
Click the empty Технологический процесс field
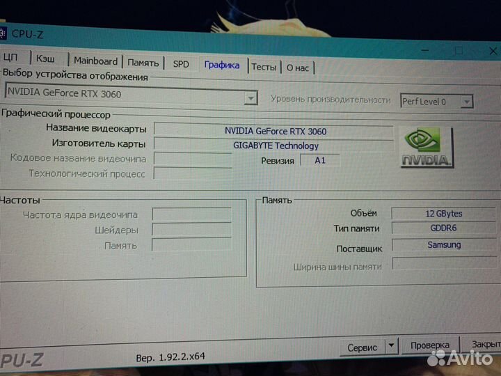click(x=193, y=173)
